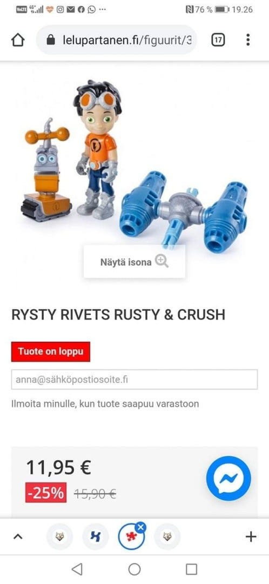269x584 pixels.
Task: Click the Näytä isona zoom button
Action: coord(134,262)
